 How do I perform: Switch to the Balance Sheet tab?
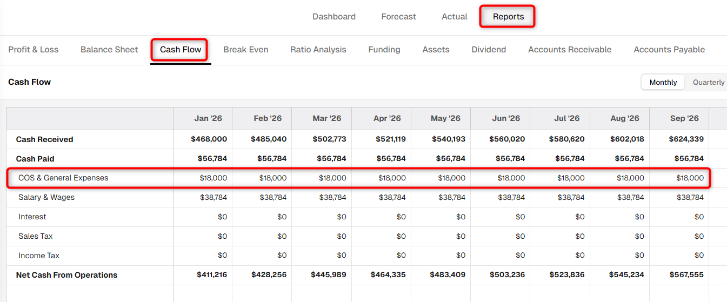(109, 50)
